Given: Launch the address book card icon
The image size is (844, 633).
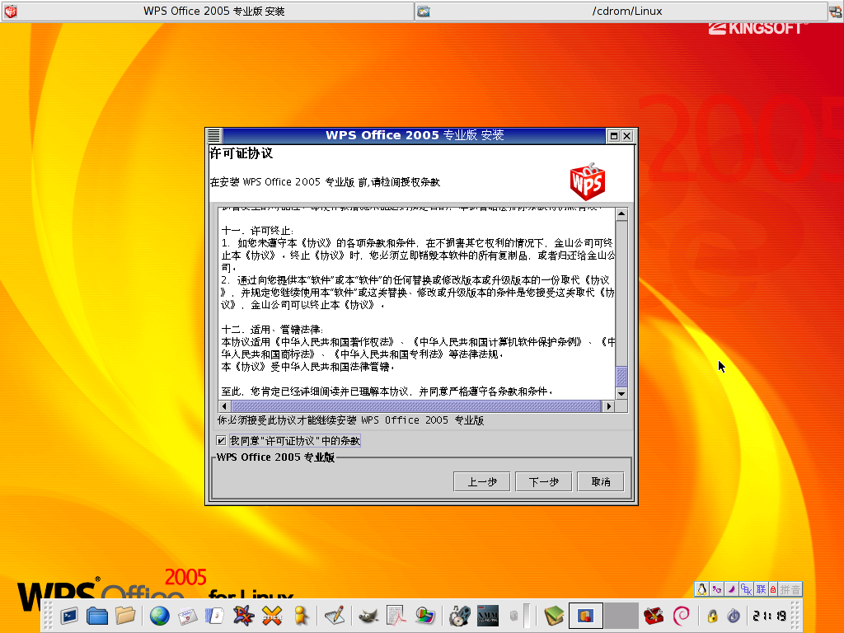Looking at the screenshot, I should [x=215, y=615].
